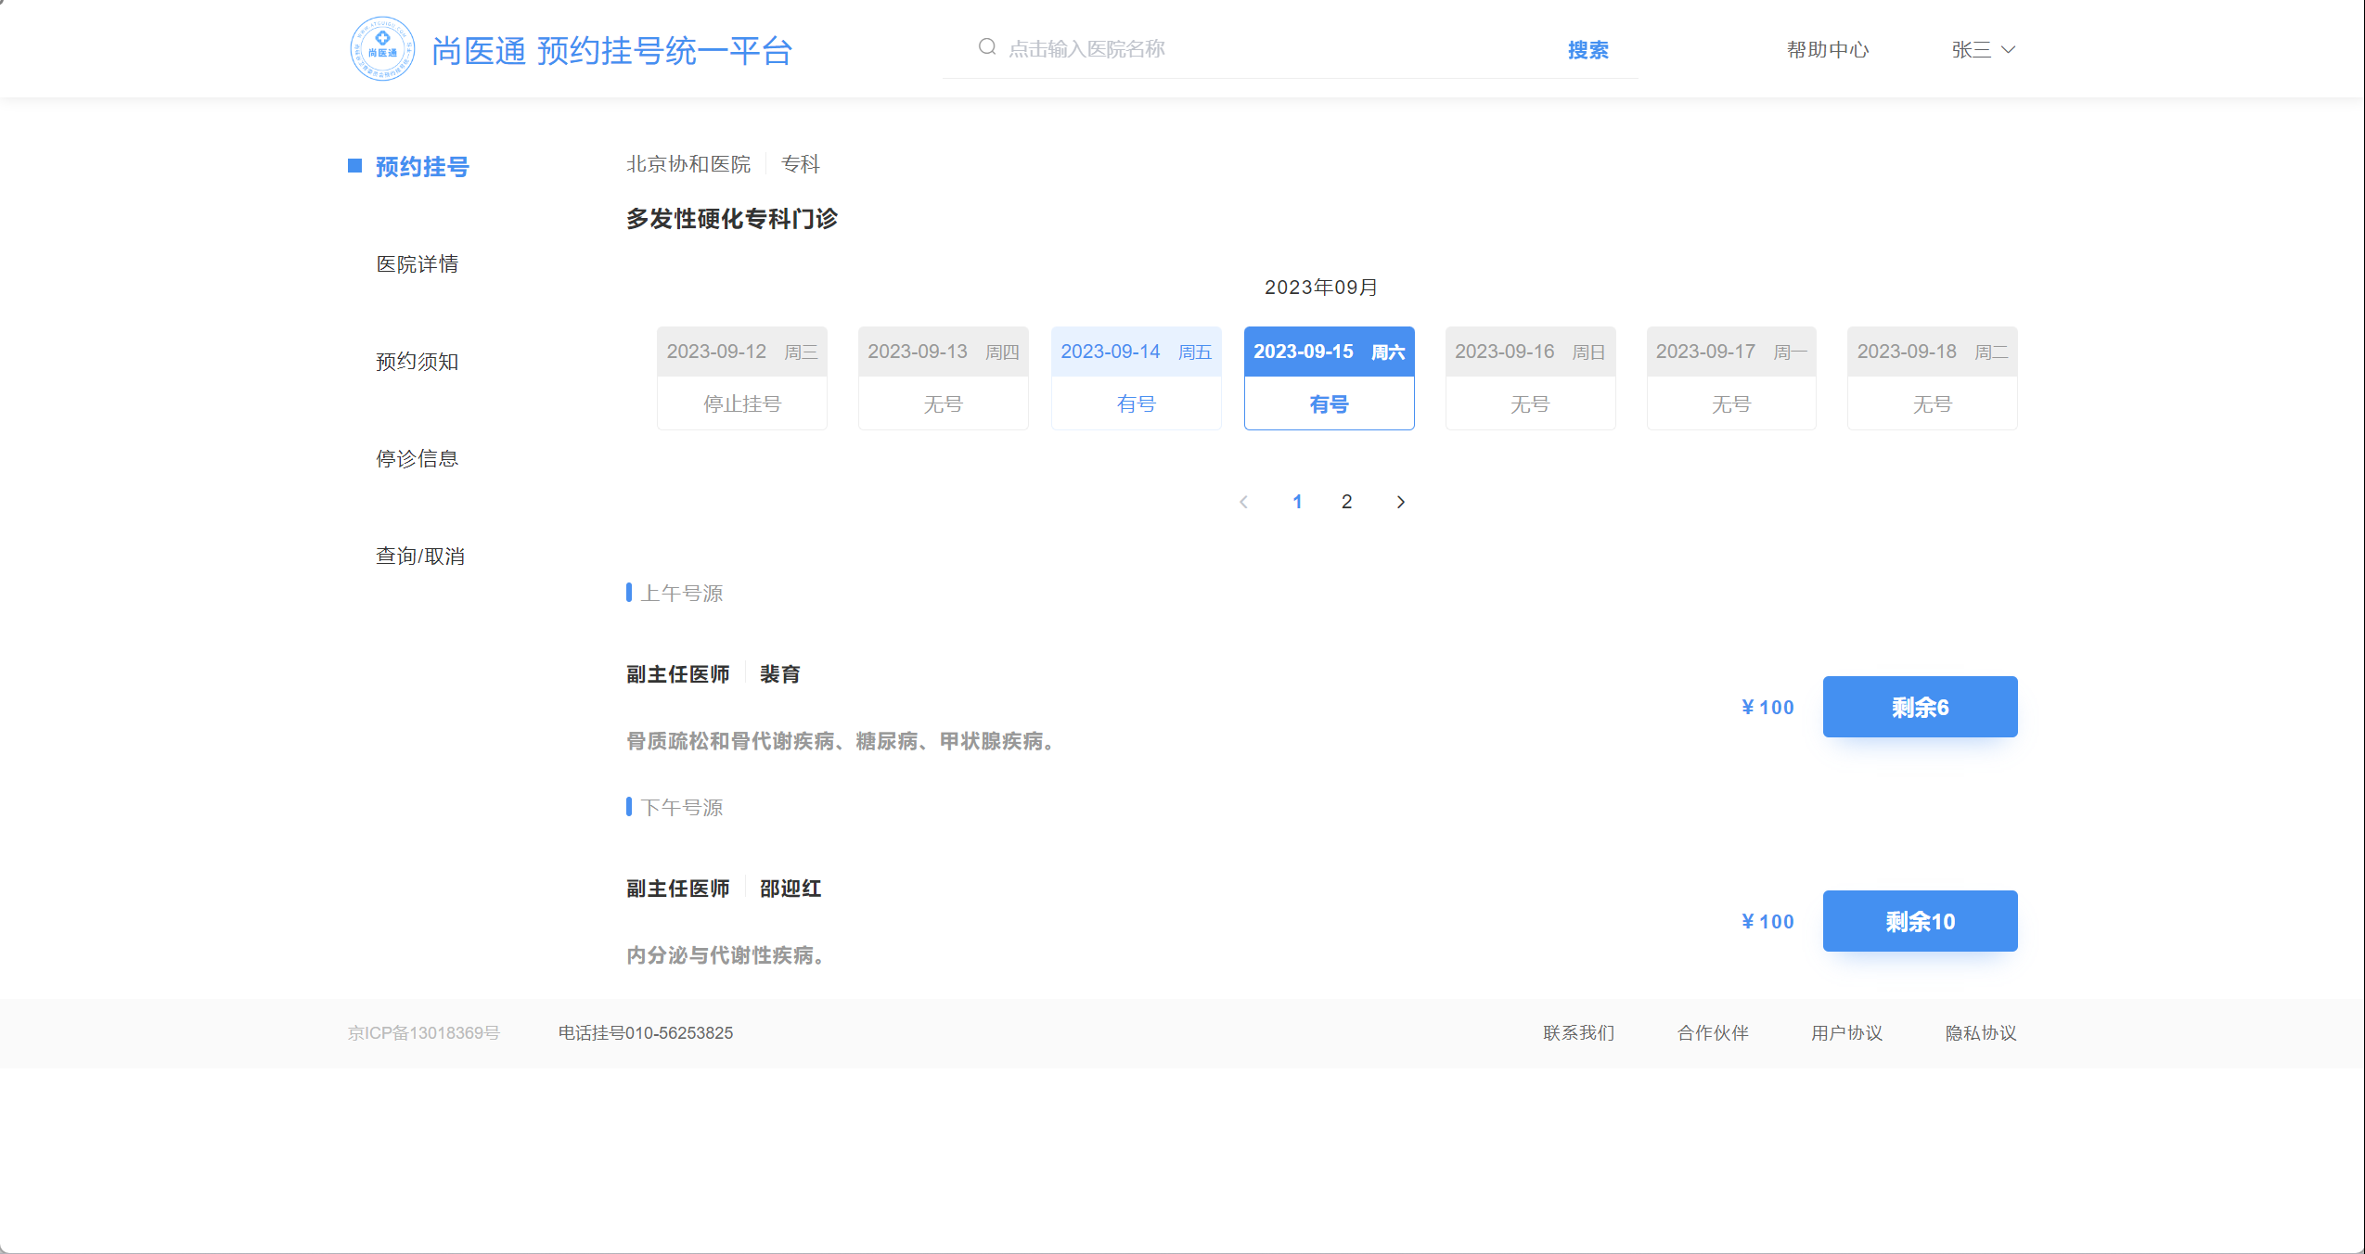Go to previous page arrow in pagination
Screen dimensions: 2365x1254
(x=1243, y=502)
